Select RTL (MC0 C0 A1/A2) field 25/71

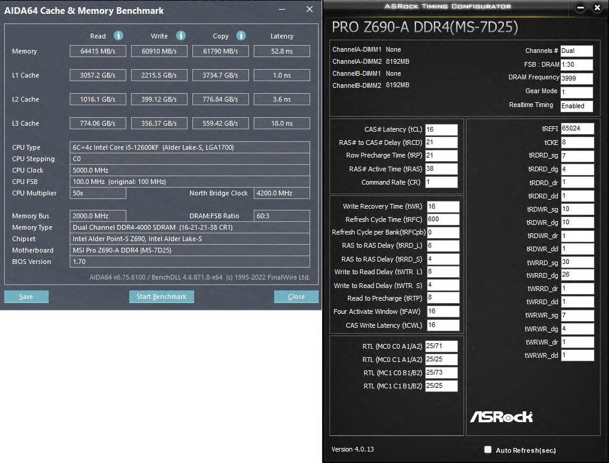pyautogui.click(x=442, y=346)
